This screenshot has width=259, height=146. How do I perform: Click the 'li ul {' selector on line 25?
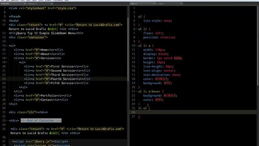(x=144, y=108)
